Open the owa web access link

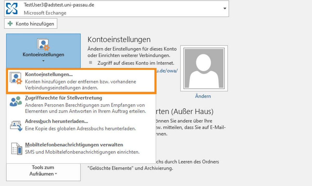click(167, 71)
